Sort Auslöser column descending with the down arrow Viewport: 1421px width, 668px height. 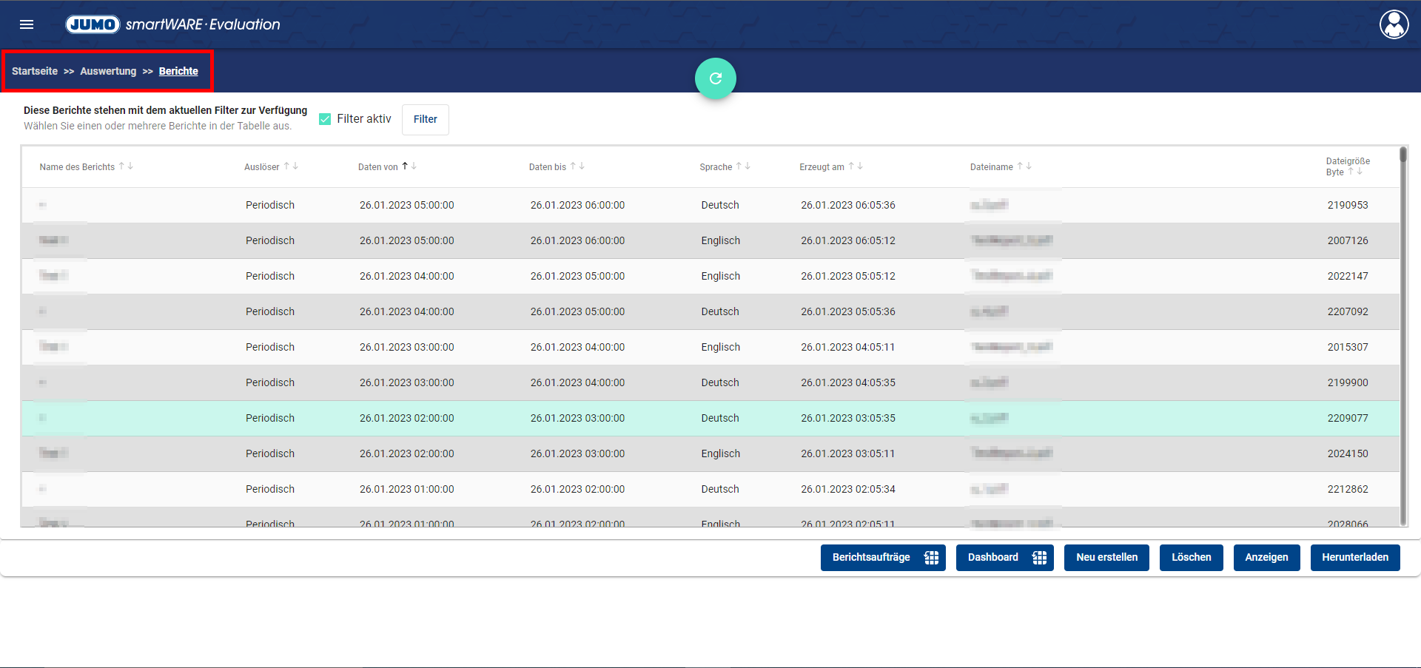(x=295, y=166)
